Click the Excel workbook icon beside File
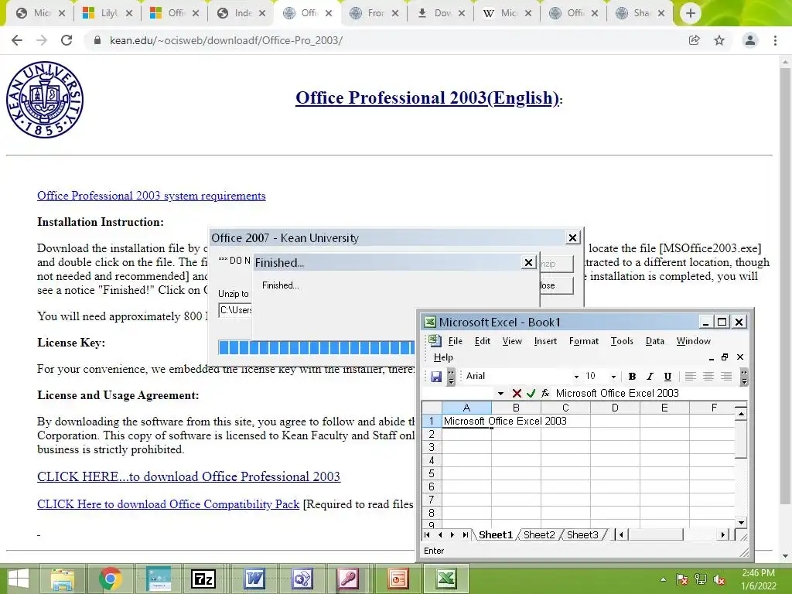792x594 pixels. [435, 341]
